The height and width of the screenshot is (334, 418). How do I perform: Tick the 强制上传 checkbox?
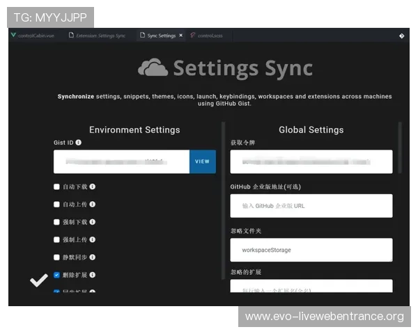57,239
